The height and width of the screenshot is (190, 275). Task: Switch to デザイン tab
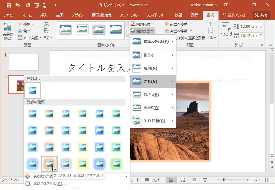point(78,15)
